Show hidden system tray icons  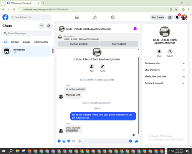[169, 151]
